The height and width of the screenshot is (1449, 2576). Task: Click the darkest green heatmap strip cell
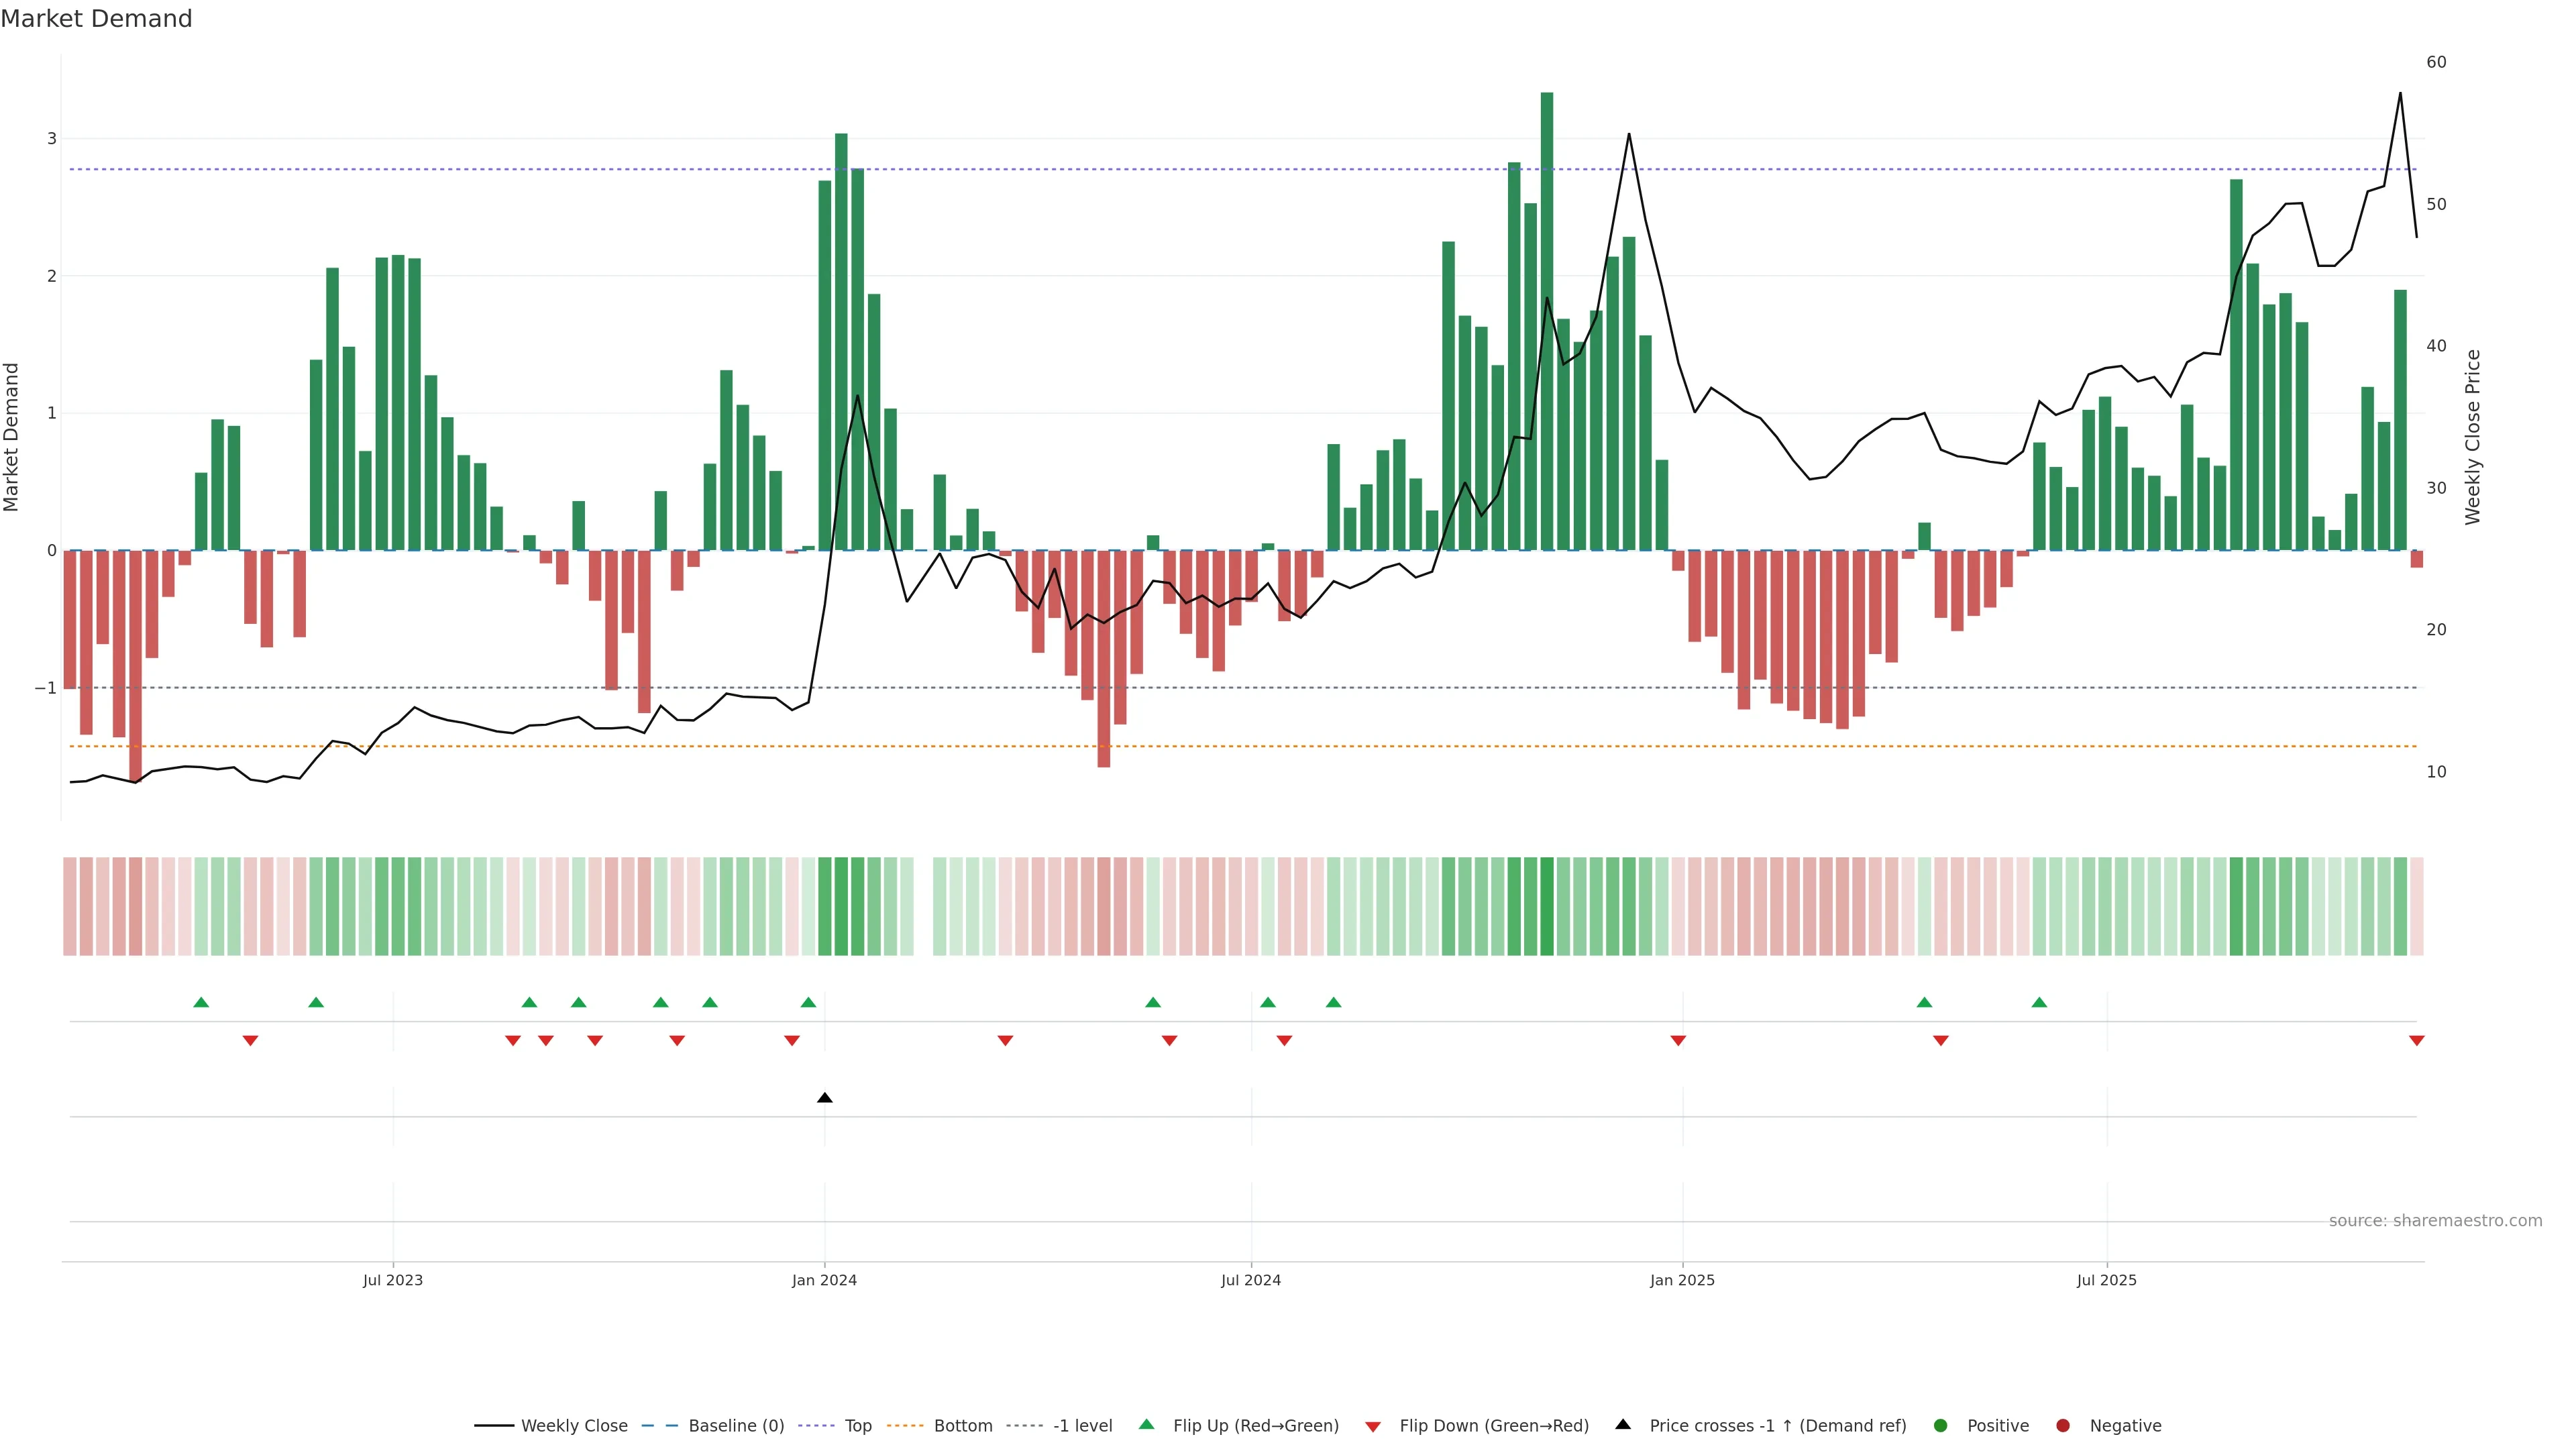click(x=1547, y=906)
